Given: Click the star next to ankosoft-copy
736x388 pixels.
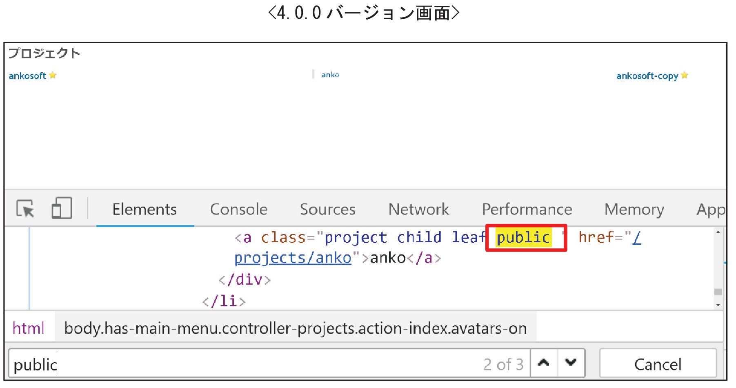Looking at the screenshot, I should (x=684, y=76).
